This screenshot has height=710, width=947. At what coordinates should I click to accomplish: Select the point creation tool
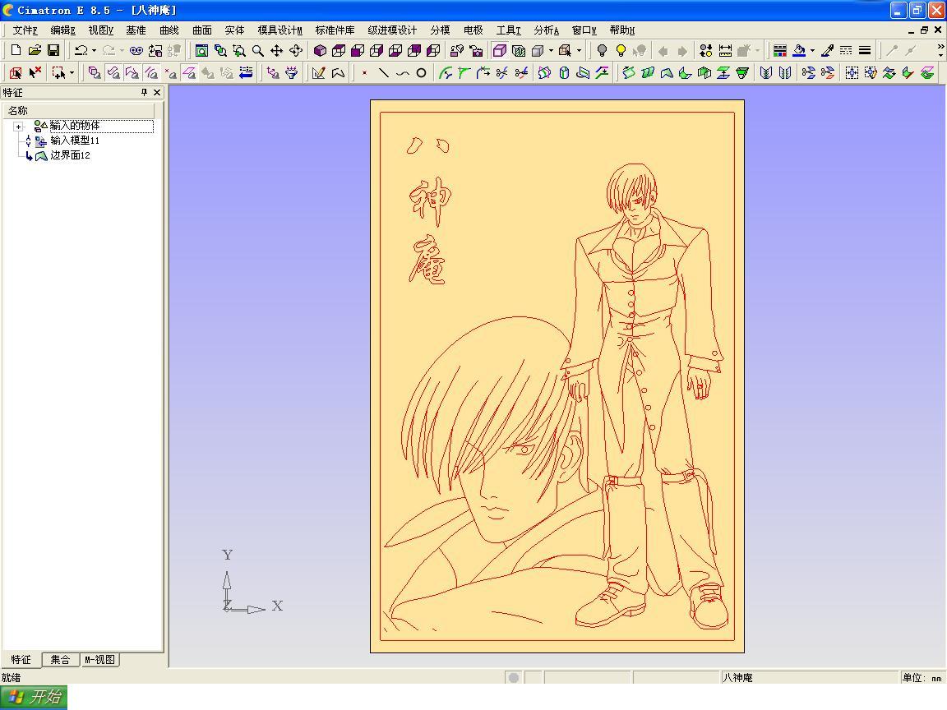[x=364, y=73]
